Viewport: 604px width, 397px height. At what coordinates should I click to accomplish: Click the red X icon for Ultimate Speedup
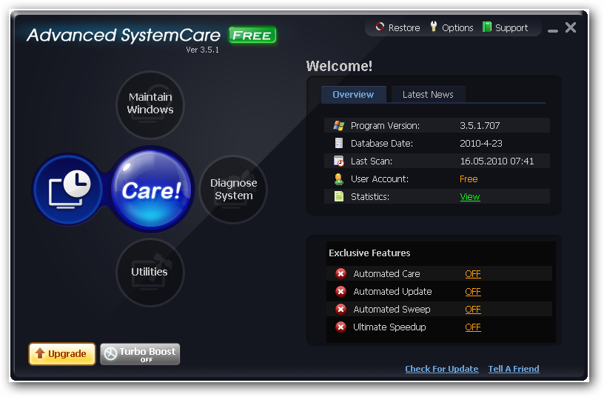pos(340,327)
